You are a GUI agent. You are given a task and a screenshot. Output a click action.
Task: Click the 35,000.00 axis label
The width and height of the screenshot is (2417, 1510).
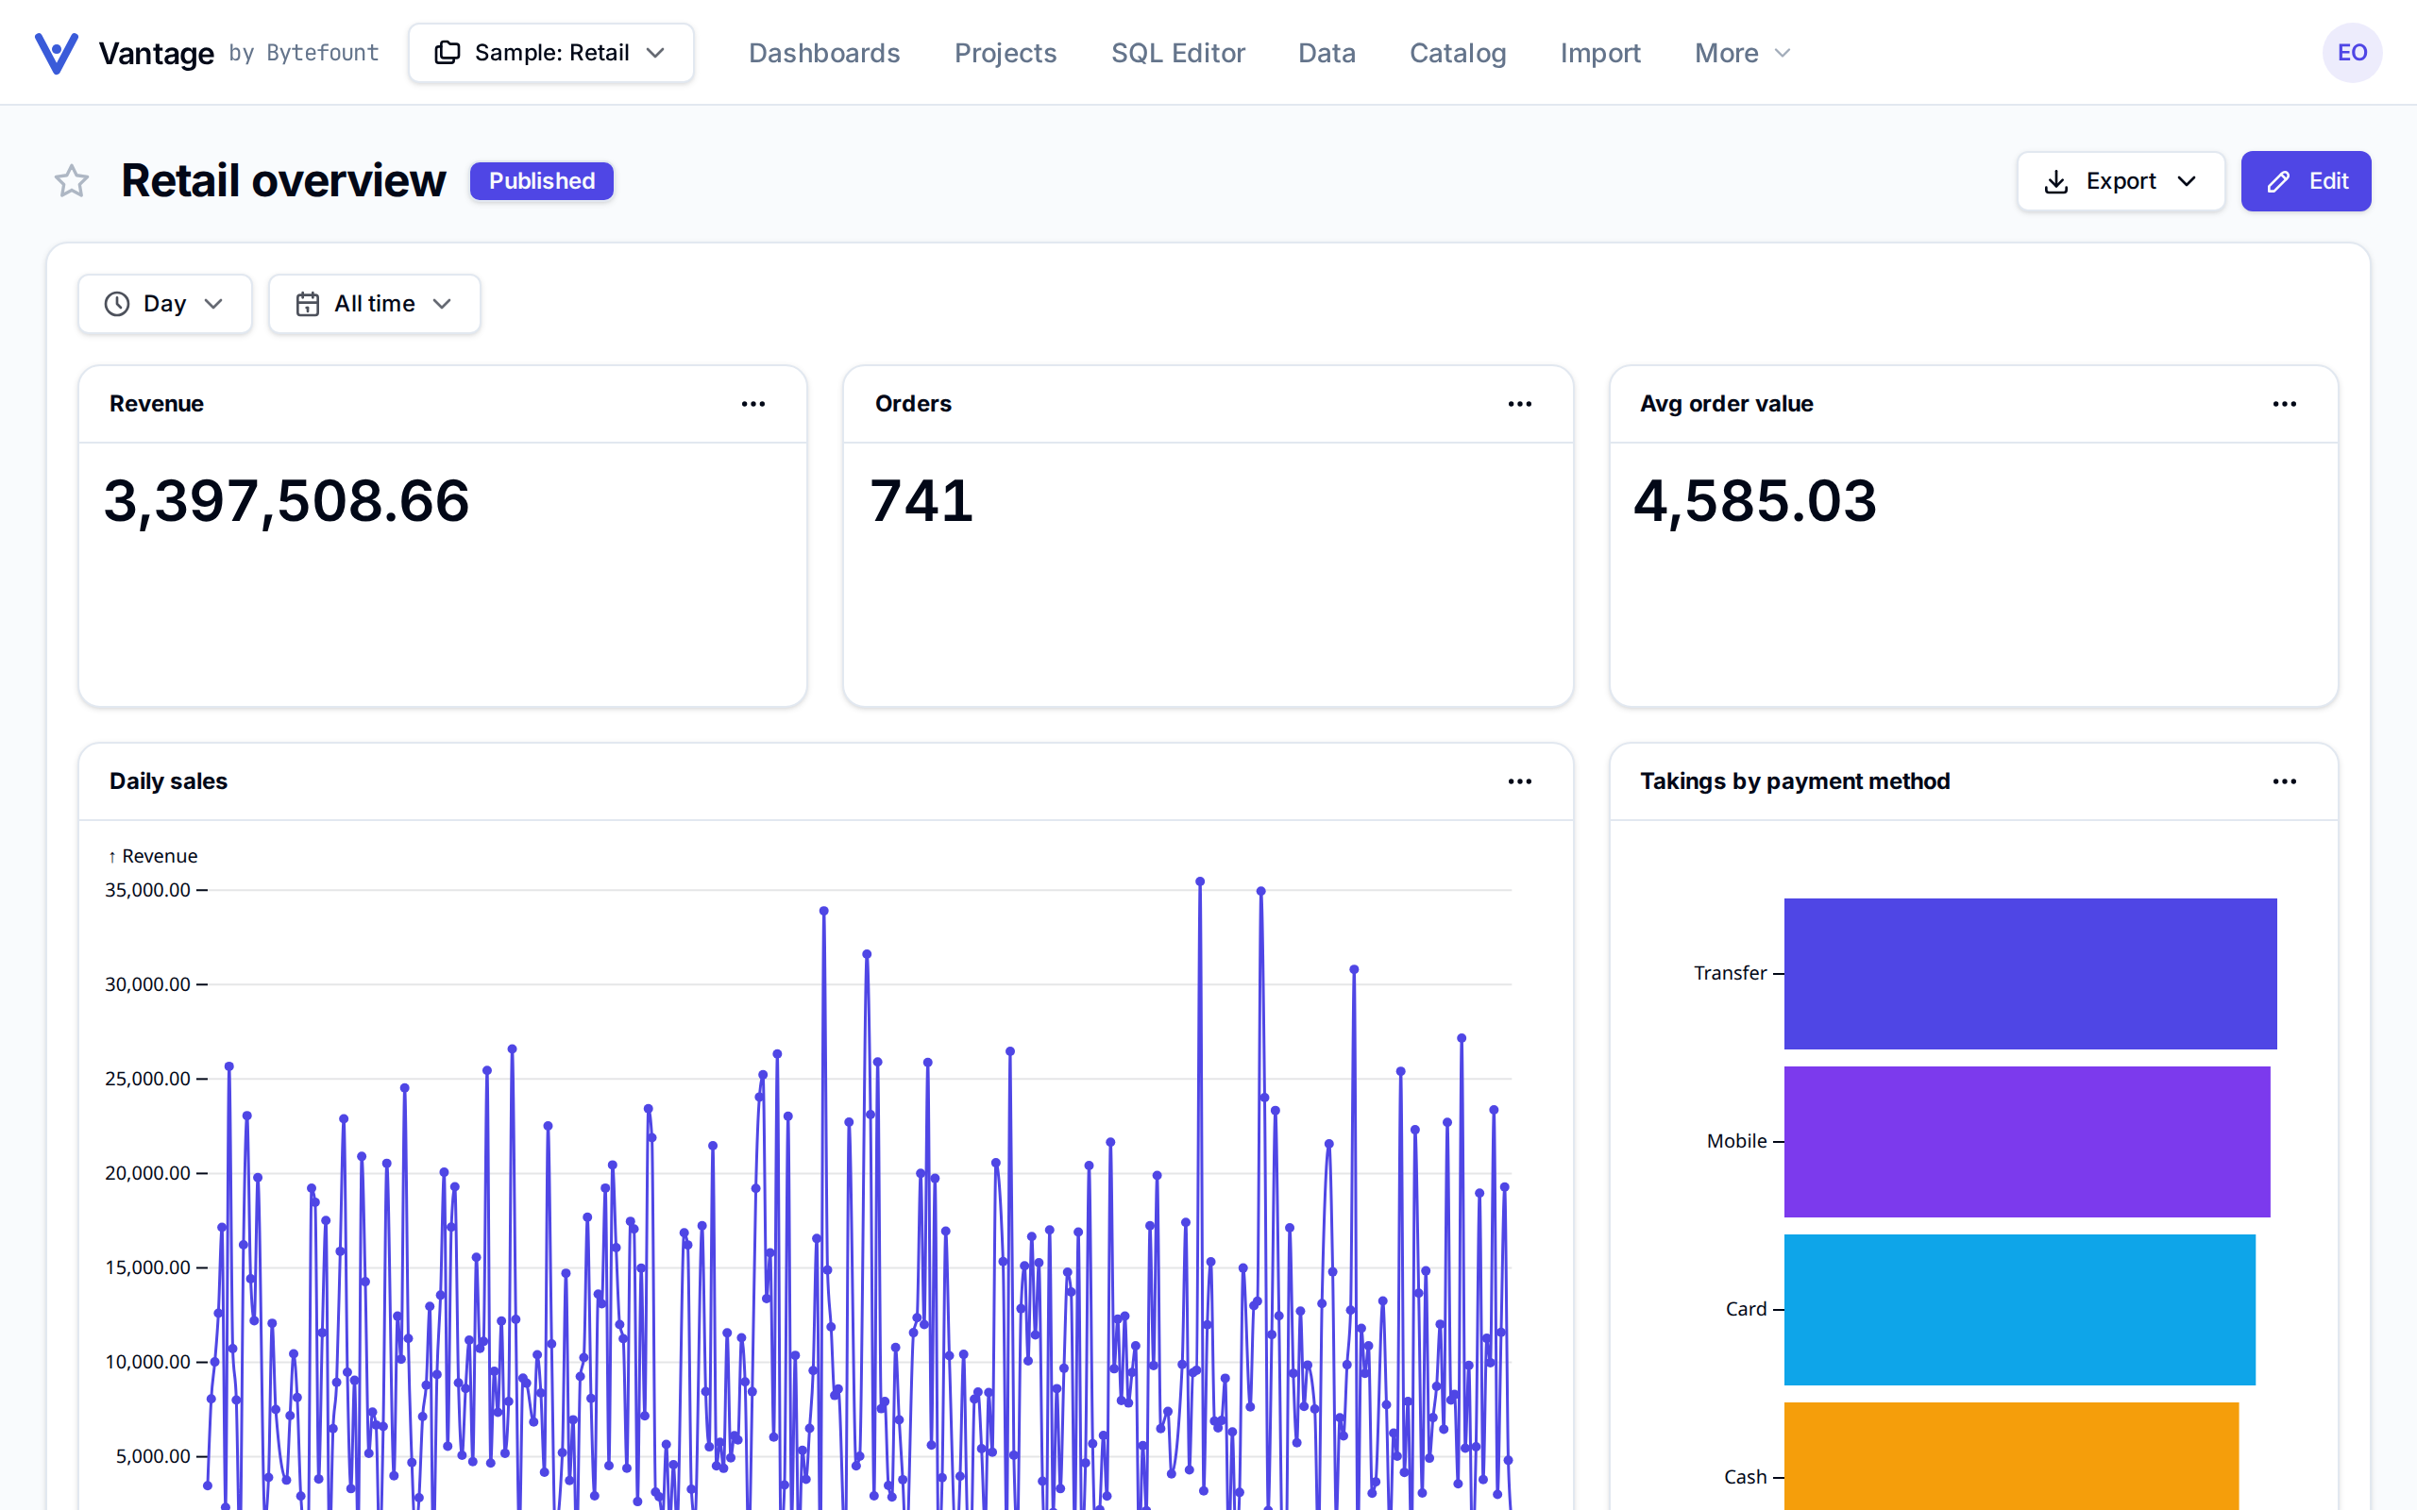pyautogui.click(x=148, y=890)
